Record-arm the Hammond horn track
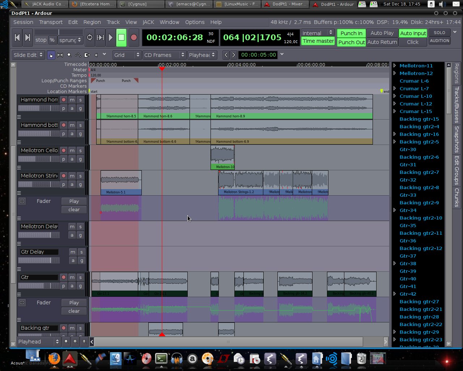Image resolution: width=463 pixels, height=371 pixels. (64, 100)
